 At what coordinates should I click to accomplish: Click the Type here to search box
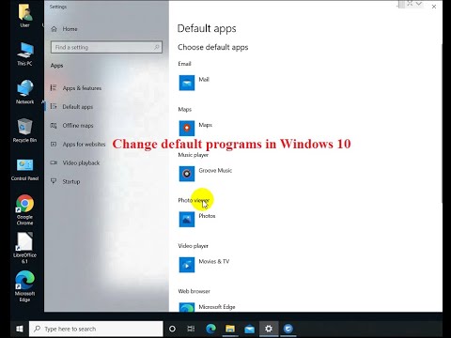[96, 329]
